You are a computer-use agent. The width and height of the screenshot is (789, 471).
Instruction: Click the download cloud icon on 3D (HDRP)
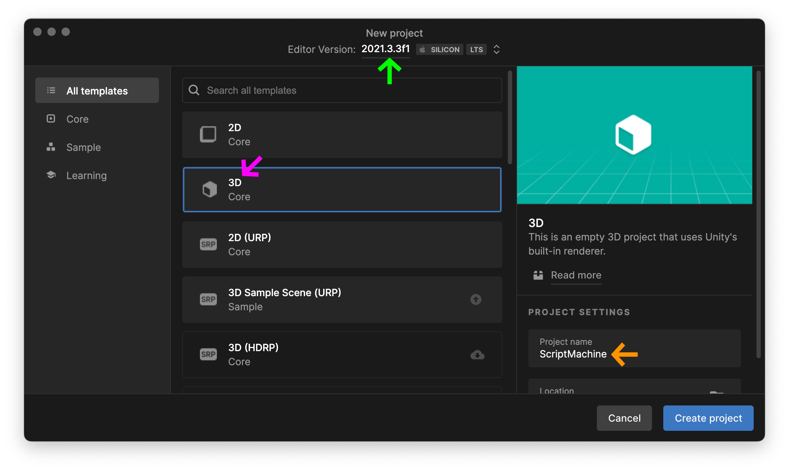pos(477,355)
